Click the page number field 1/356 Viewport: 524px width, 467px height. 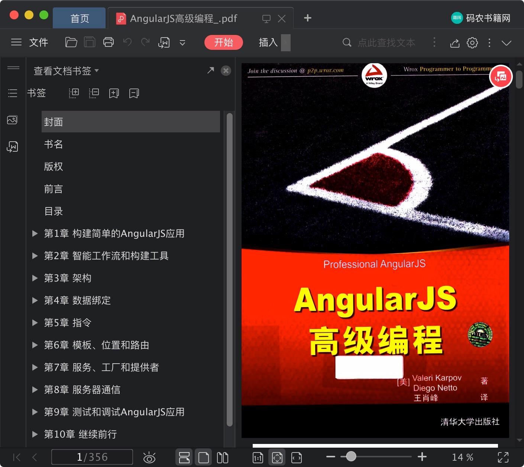tap(92, 457)
